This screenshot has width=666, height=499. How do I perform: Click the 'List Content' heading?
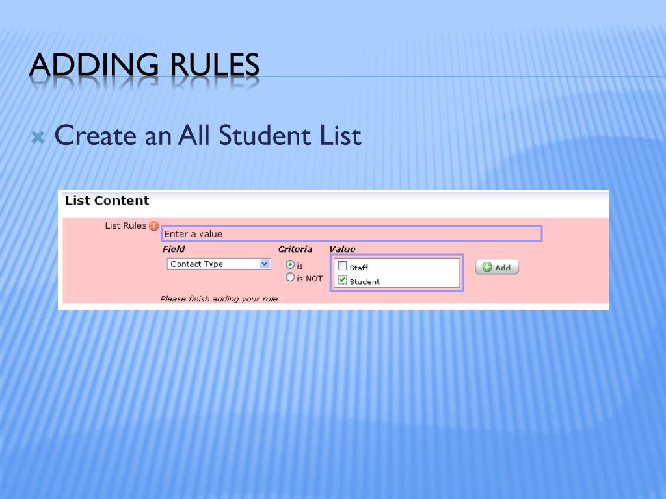click(107, 201)
